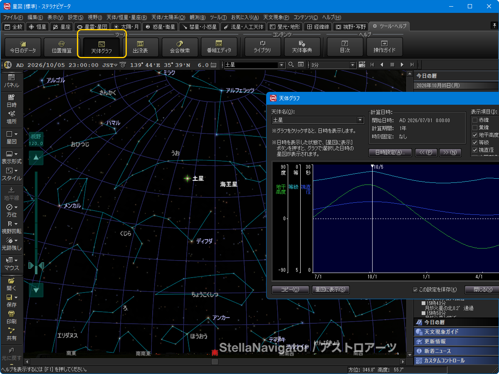The height and width of the screenshot is (374, 499).
Task: Expand the 天体名 dropdown in 天体グラフ dialog
Action: tap(360, 120)
